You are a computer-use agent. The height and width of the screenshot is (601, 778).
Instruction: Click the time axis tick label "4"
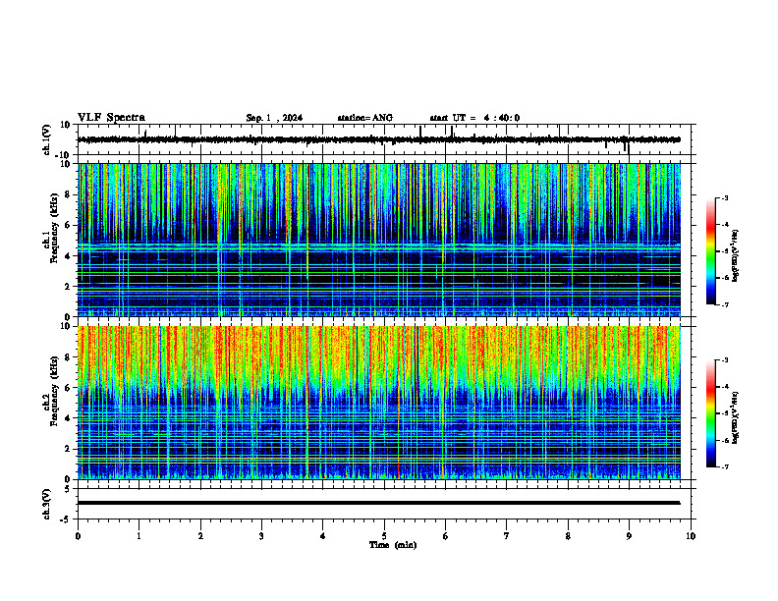pos(323,536)
